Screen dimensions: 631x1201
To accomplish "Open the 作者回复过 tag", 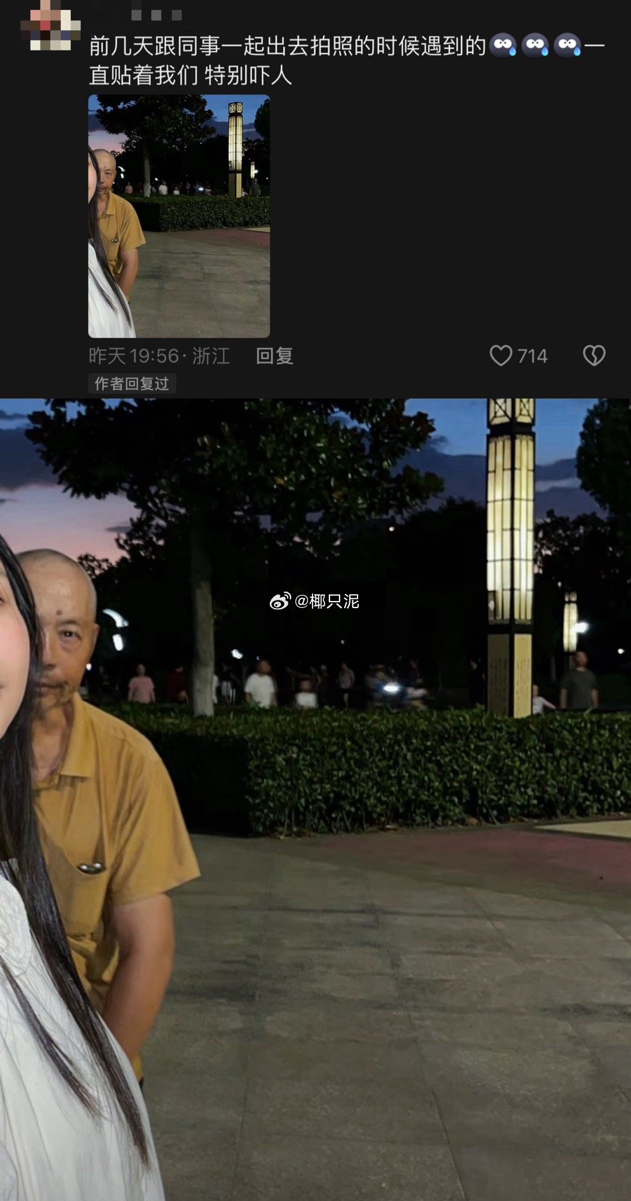I will (x=132, y=384).
